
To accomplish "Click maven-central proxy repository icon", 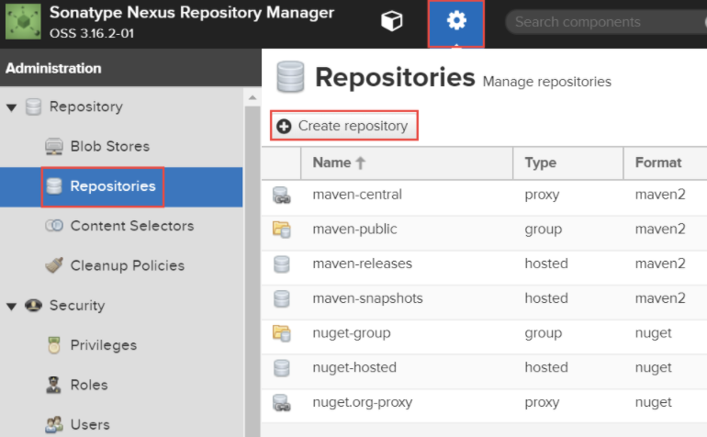I will (281, 196).
